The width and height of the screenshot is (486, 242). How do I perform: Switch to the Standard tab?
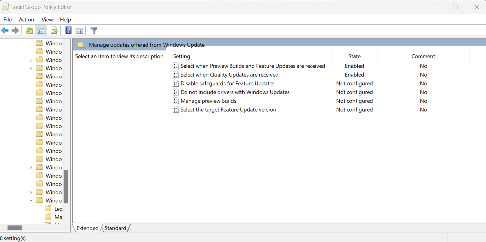(115, 228)
